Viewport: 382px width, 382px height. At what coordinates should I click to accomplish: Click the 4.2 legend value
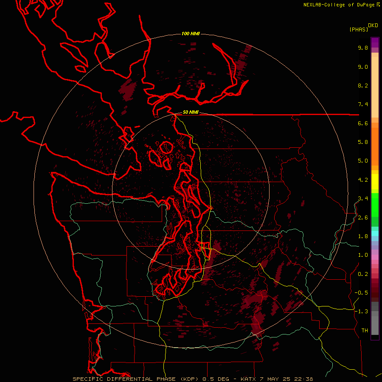(x=363, y=180)
